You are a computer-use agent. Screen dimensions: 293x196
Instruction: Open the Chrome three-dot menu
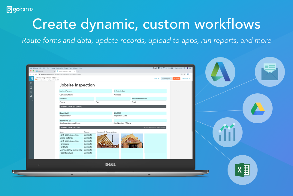point(191,74)
